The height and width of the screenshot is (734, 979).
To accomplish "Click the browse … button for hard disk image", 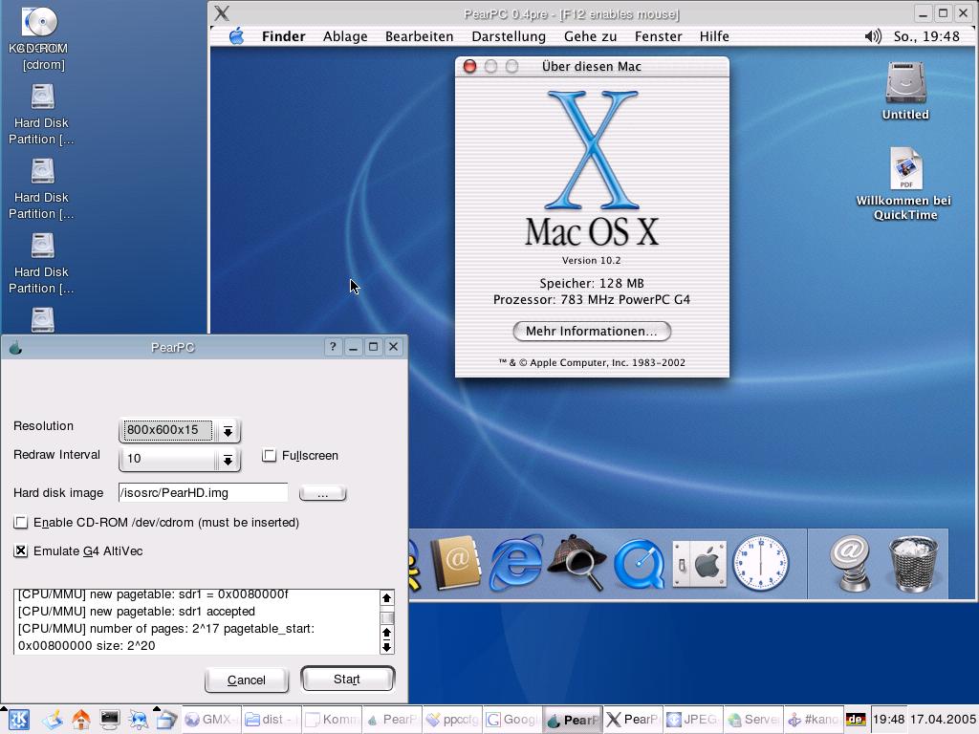I will (322, 494).
